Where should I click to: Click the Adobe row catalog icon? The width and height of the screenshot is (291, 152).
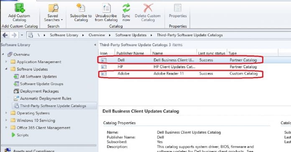point(104,74)
